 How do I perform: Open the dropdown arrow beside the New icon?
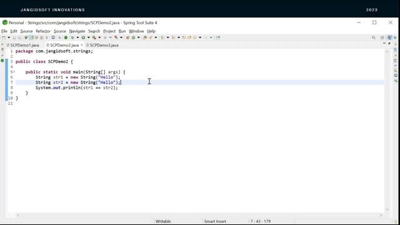pyautogui.click(x=9, y=37)
